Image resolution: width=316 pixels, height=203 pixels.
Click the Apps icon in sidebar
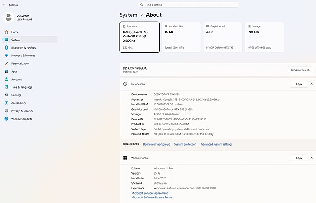[6, 71]
